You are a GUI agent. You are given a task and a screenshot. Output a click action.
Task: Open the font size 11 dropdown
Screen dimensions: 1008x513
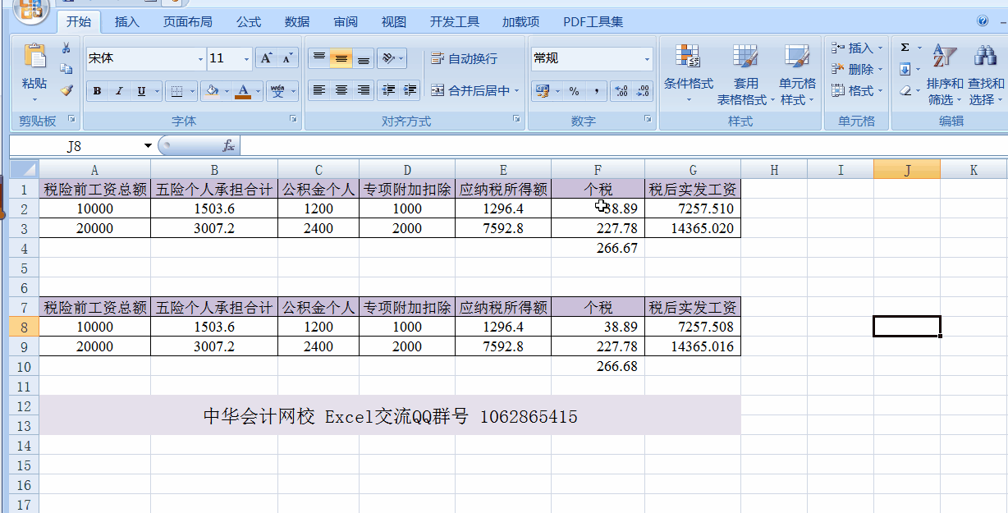pyautogui.click(x=247, y=59)
